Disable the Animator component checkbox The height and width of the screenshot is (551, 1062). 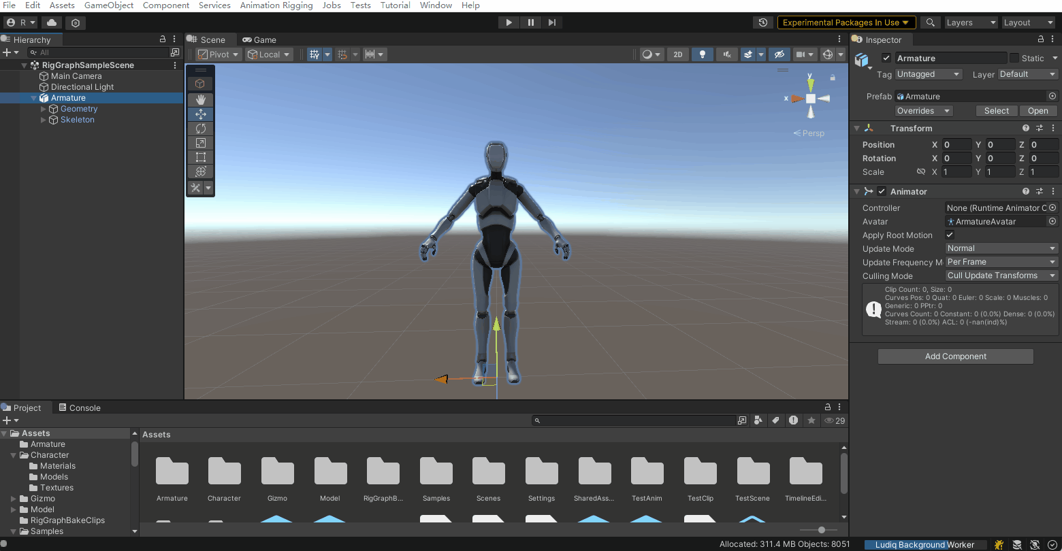[882, 192]
